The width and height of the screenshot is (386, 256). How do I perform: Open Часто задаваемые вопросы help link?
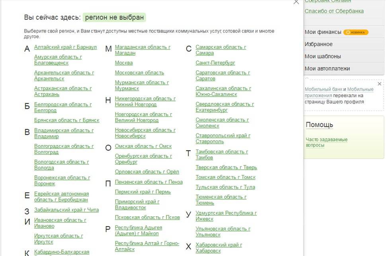pos(326,142)
